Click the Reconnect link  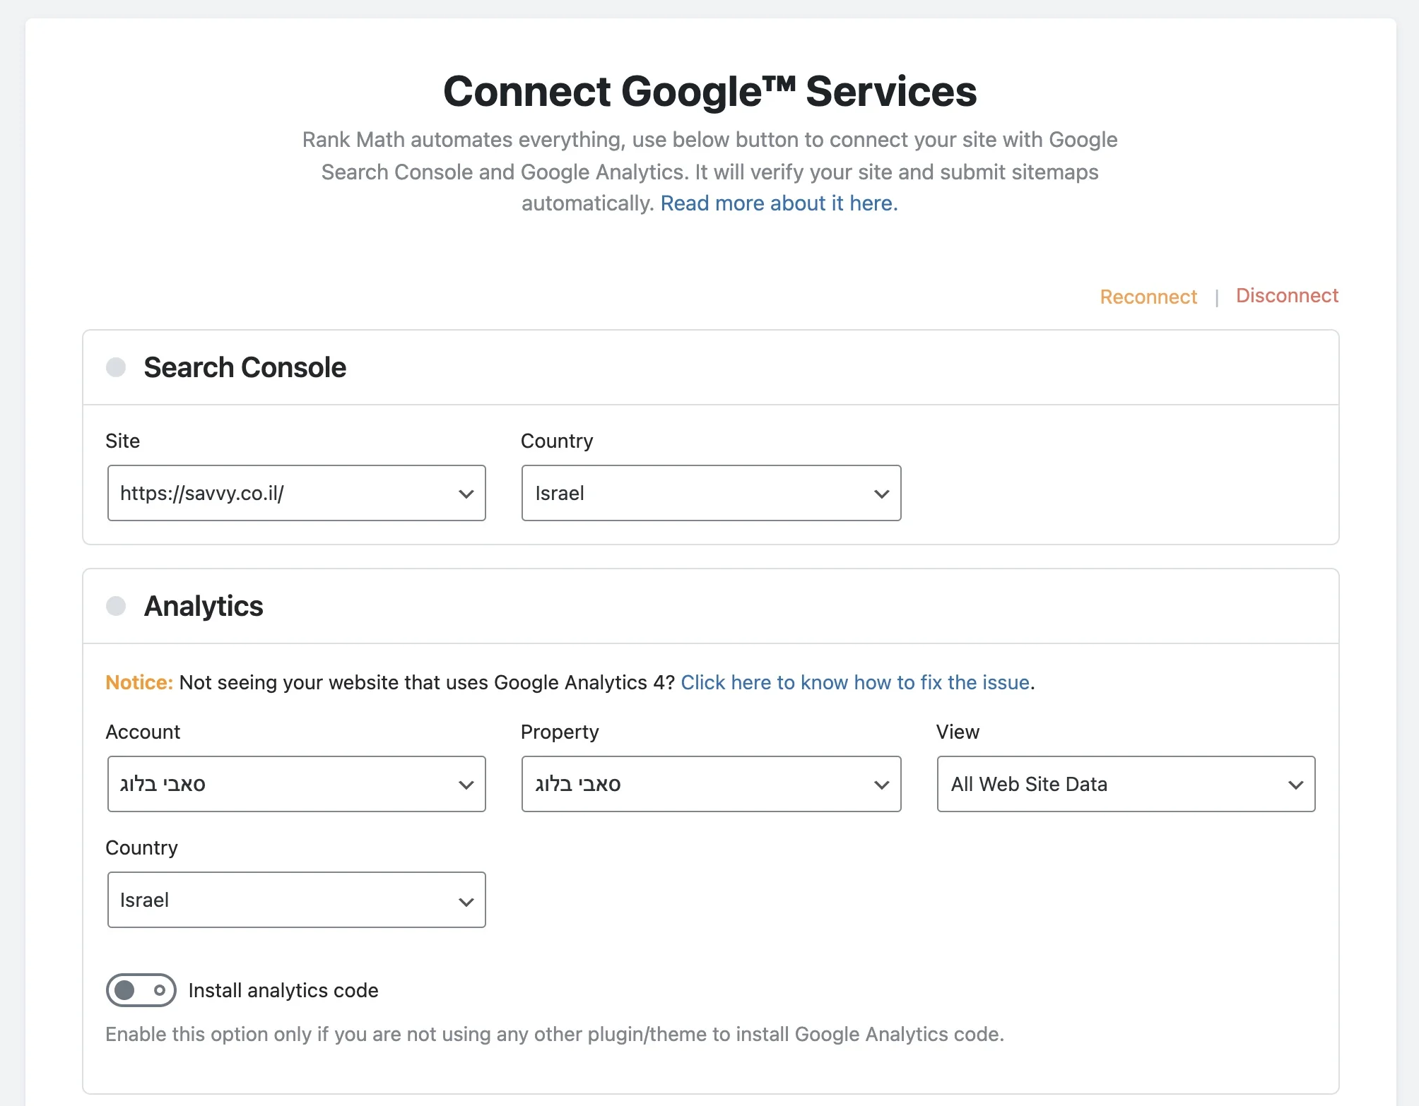click(x=1148, y=297)
